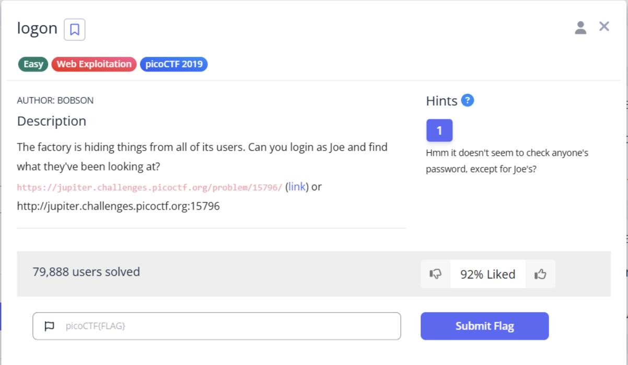The height and width of the screenshot is (365, 628).
Task: Follow the blue "link" hyperlink
Action: click(x=297, y=187)
